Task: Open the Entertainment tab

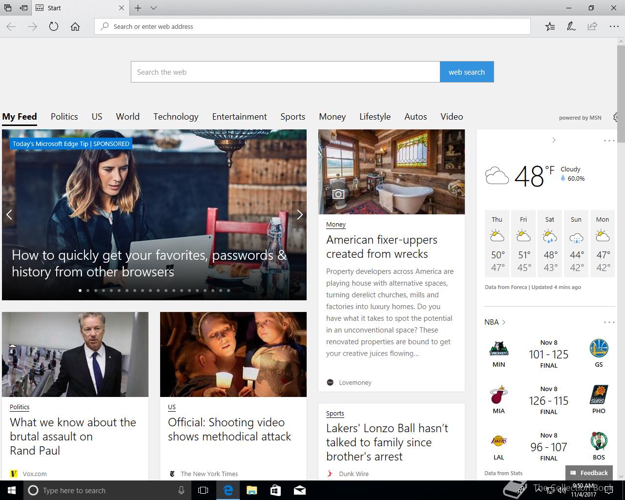Action: pyautogui.click(x=240, y=117)
